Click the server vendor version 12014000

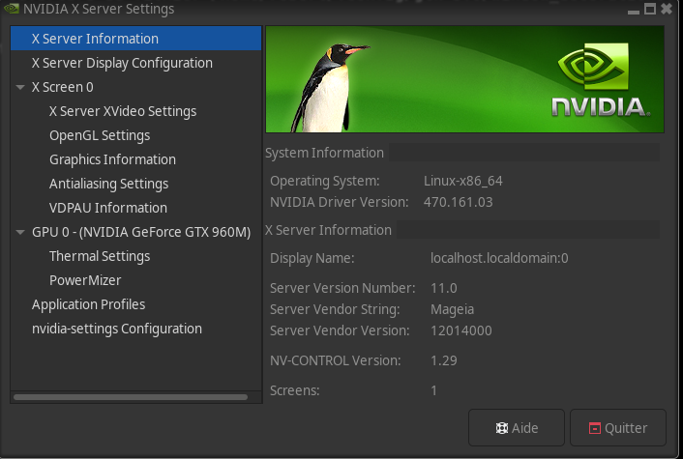(x=460, y=330)
